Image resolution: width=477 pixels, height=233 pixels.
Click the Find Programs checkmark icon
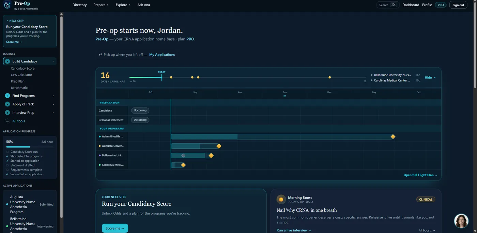[x=7, y=96]
